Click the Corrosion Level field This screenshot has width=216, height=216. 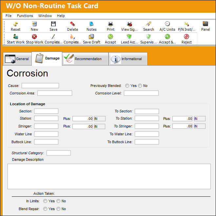click(x=141, y=93)
